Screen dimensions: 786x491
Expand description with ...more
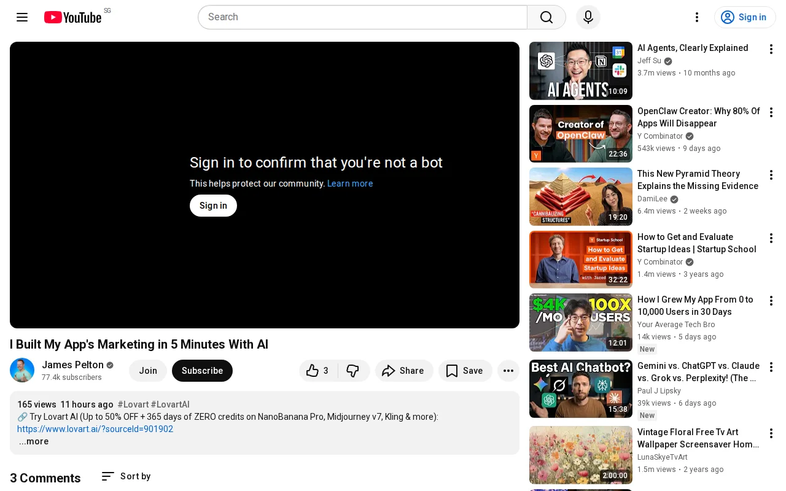(33, 441)
